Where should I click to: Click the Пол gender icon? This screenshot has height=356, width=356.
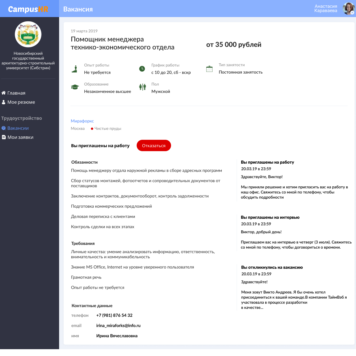pos(142,87)
